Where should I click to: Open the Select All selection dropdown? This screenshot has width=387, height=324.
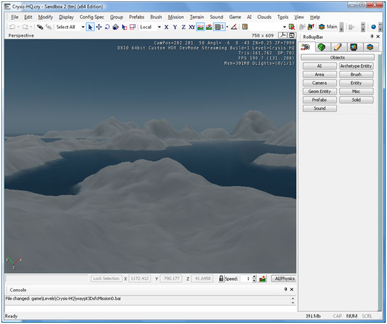[83, 27]
